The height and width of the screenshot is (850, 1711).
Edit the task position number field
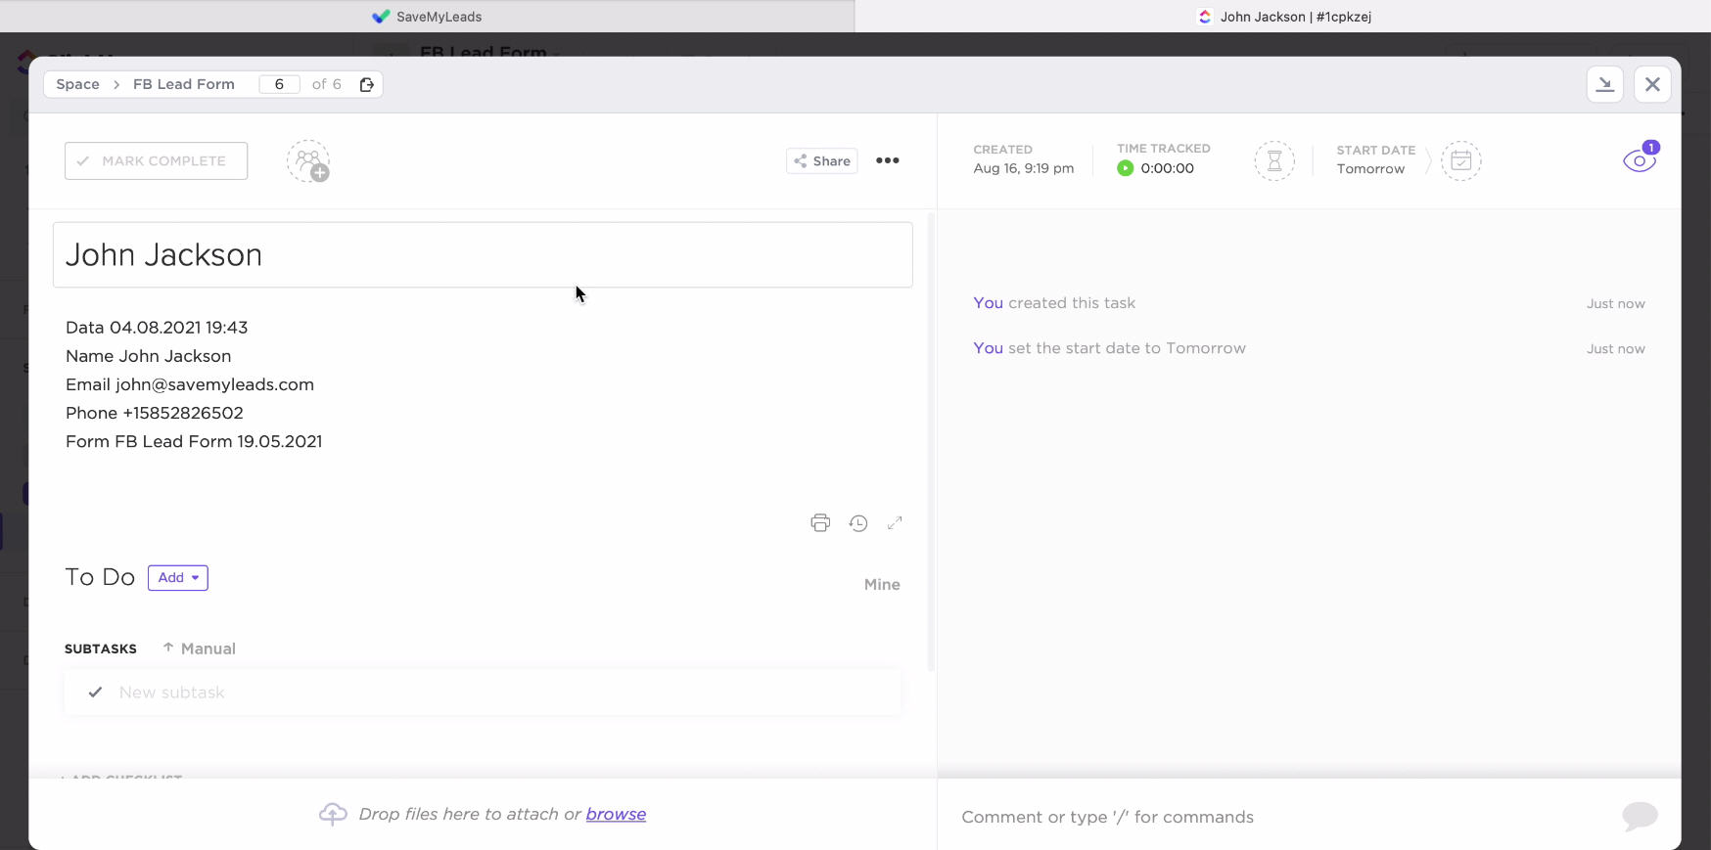[x=280, y=84]
